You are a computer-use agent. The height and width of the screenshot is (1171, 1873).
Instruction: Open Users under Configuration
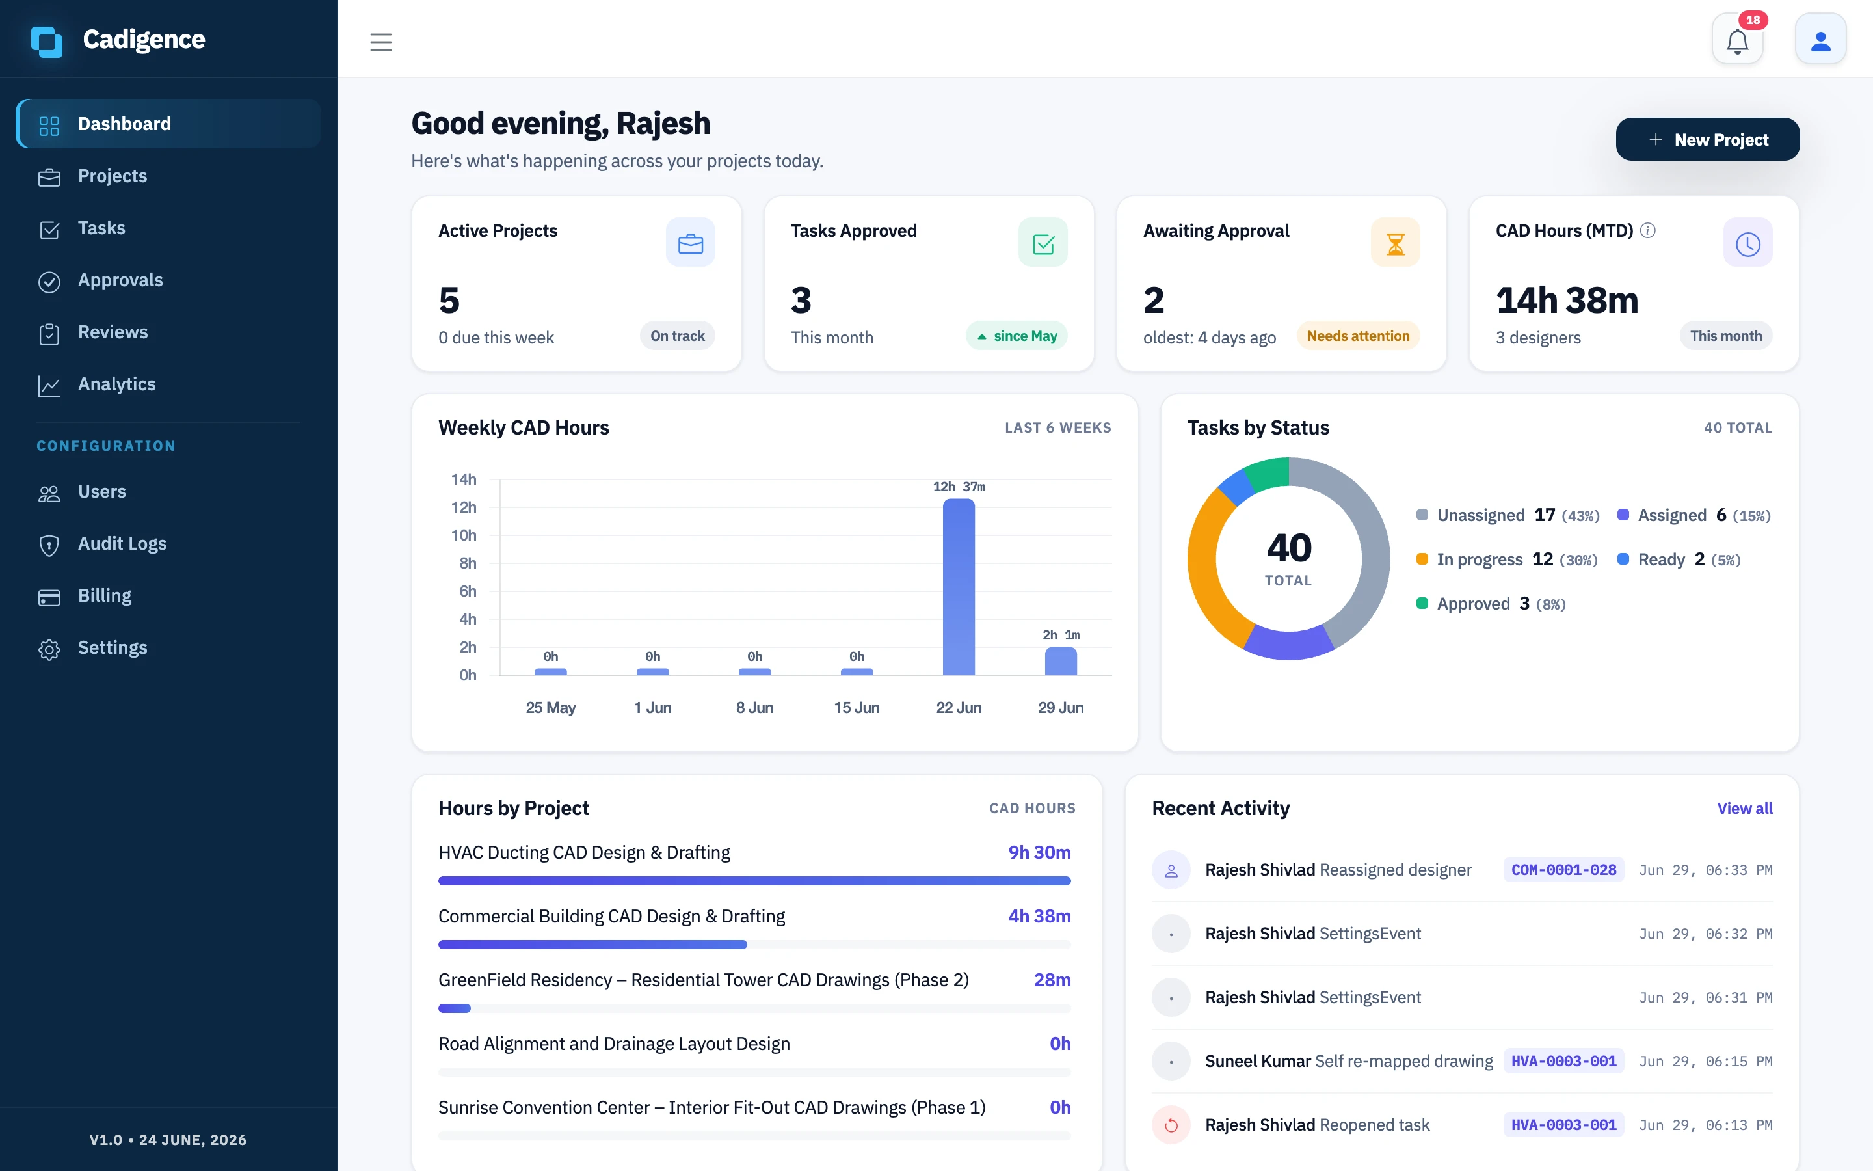[x=168, y=491]
